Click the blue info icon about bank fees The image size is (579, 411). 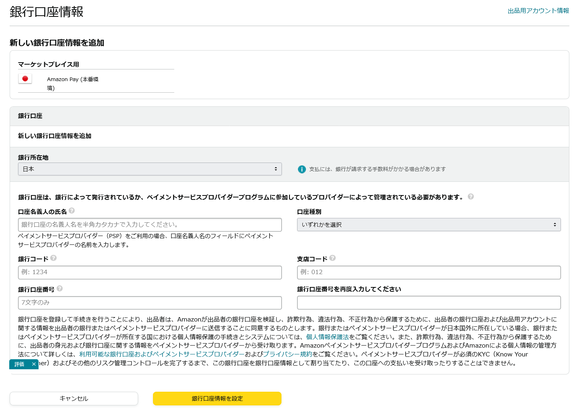coord(302,169)
